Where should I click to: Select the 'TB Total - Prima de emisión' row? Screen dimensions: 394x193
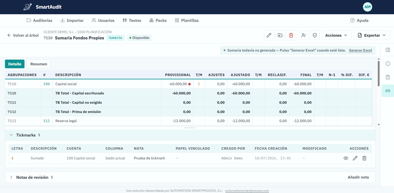click(x=188, y=112)
